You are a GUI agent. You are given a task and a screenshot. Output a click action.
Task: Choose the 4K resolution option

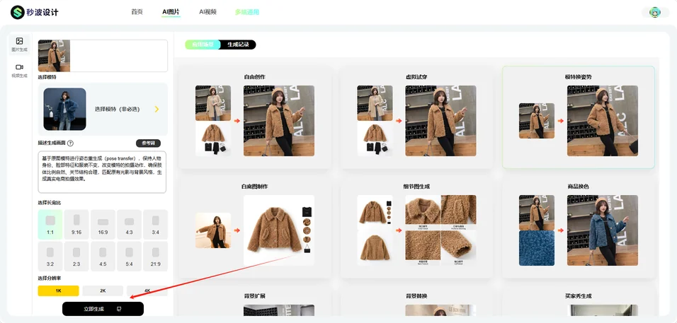(147, 290)
